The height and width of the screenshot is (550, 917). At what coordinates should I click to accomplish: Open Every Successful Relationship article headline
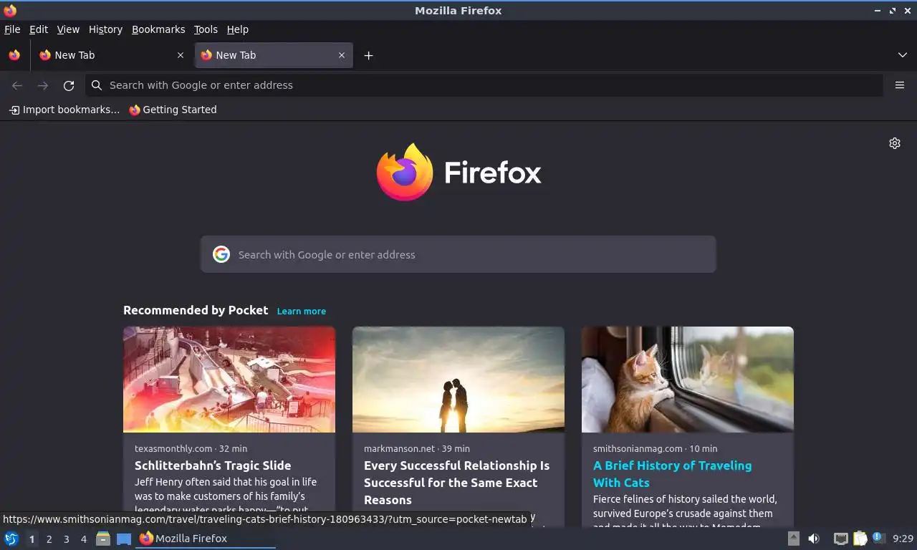click(456, 483)
